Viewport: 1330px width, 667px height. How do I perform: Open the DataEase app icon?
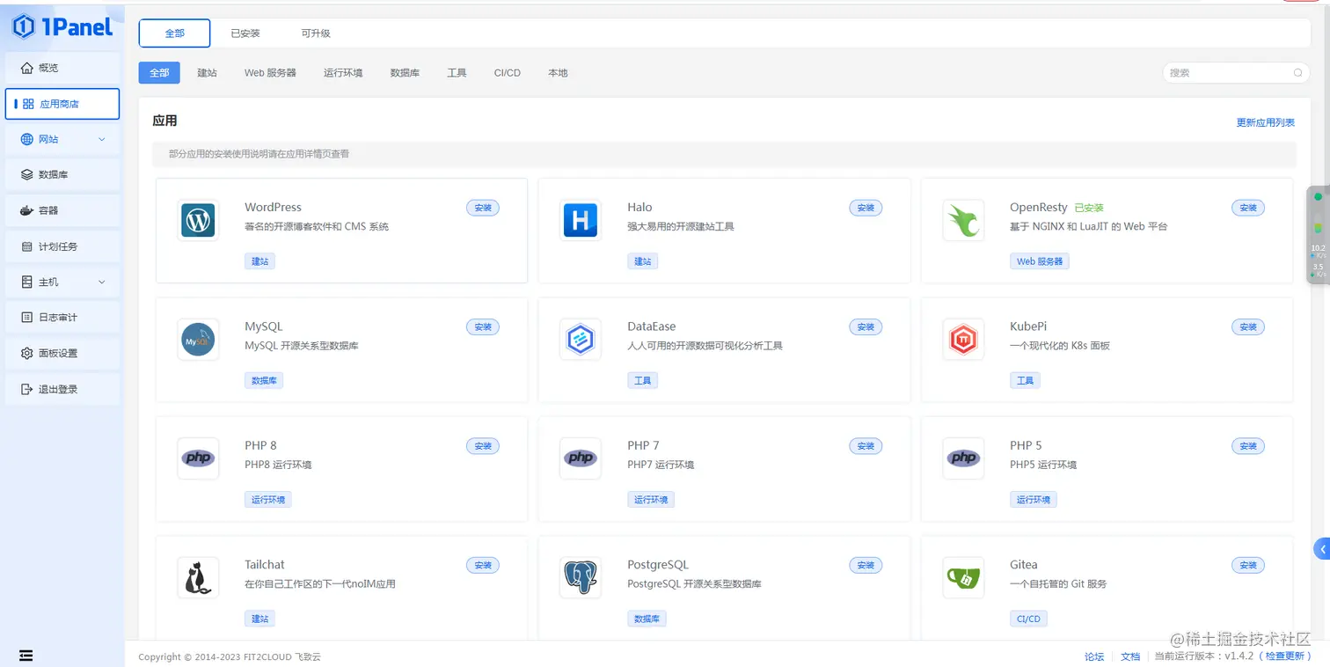581,340
